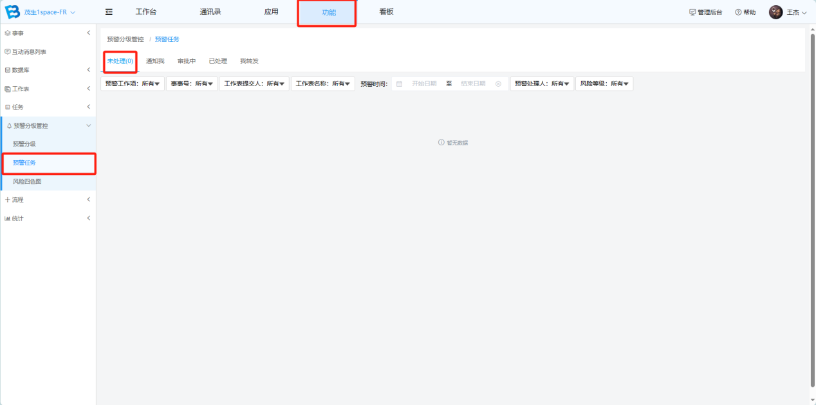Select the 我转发 tab

pos(250,61)
